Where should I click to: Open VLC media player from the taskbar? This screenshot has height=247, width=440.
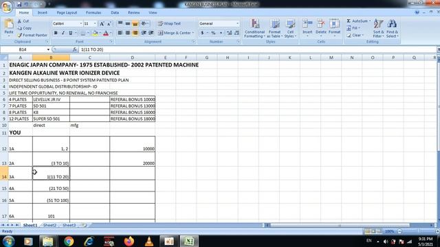[x=149, y=241]
